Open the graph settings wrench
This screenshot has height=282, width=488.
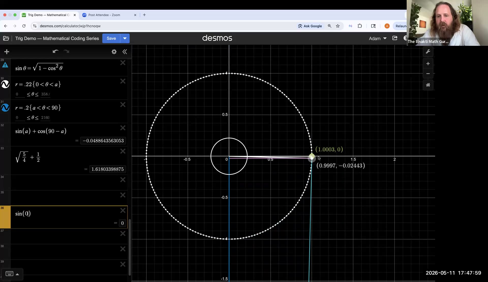pos(428,52)
